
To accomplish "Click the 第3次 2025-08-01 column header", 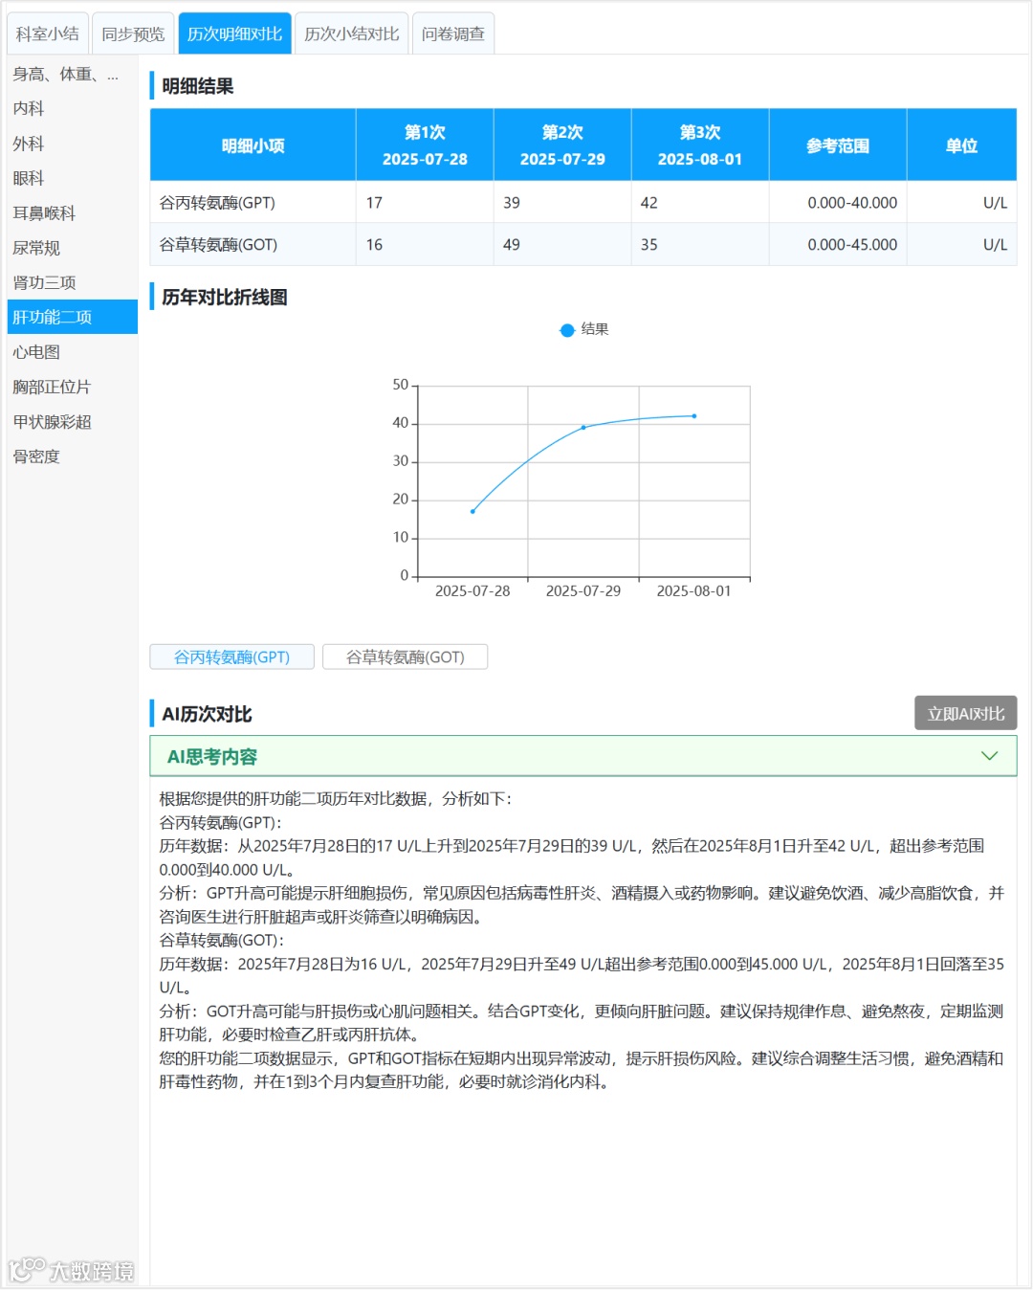I will click(x=700, y=145).
